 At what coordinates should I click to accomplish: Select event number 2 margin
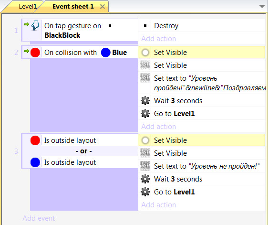[x=16, y=52]
